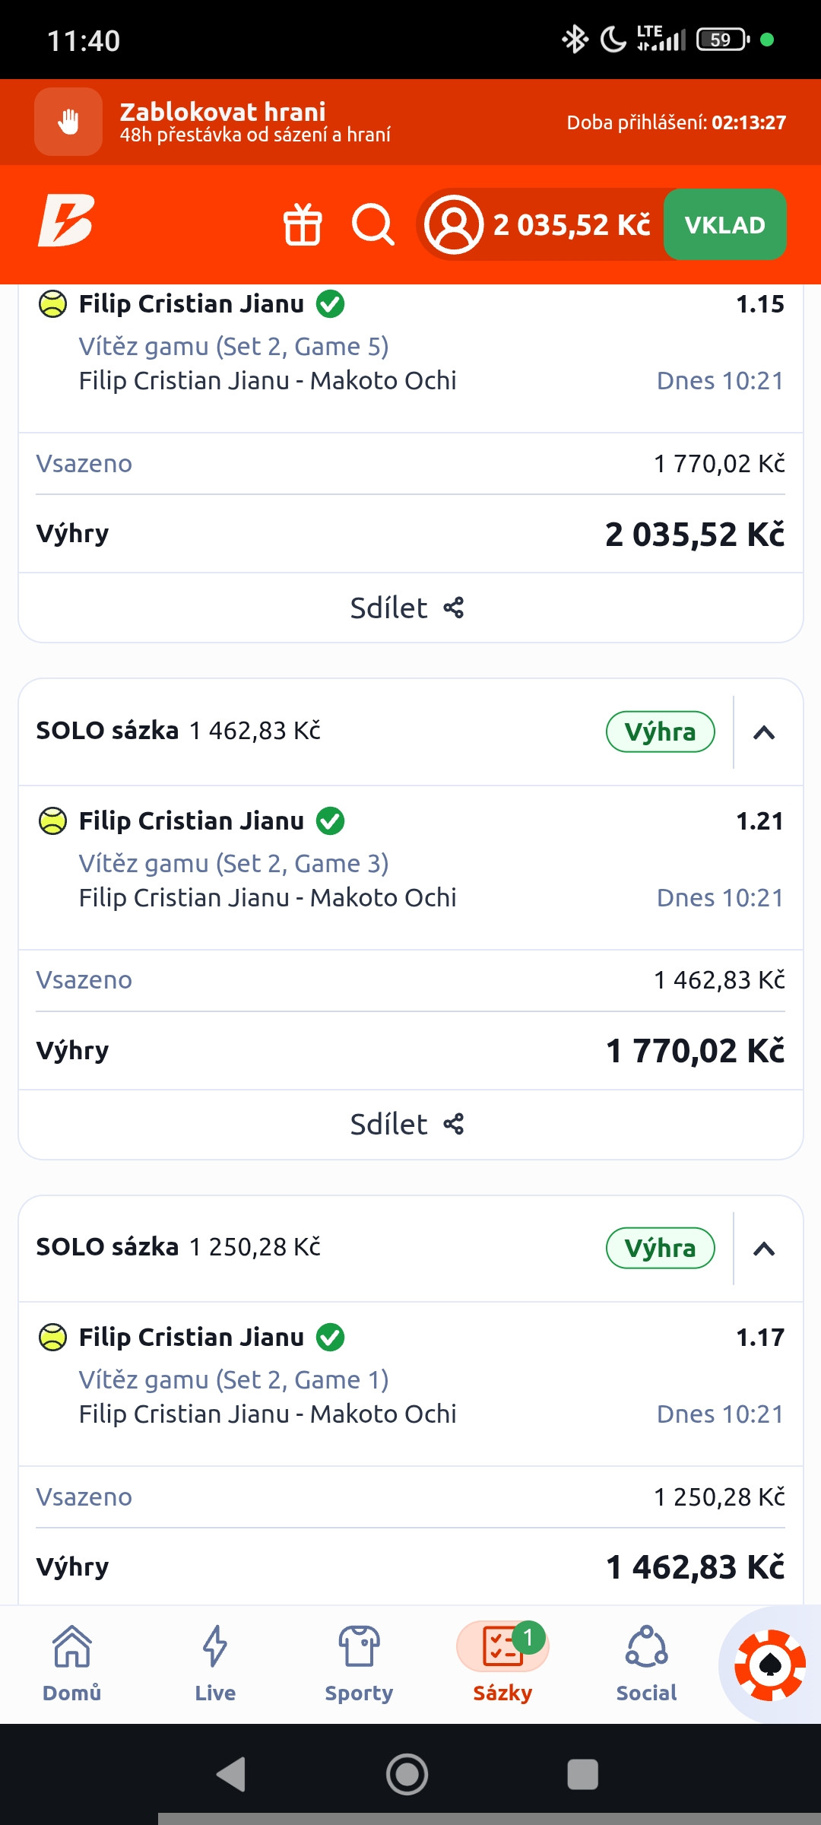
Task: Collapse the 1 462,83 Kč SOLO bet
Action: click(764, 732)
